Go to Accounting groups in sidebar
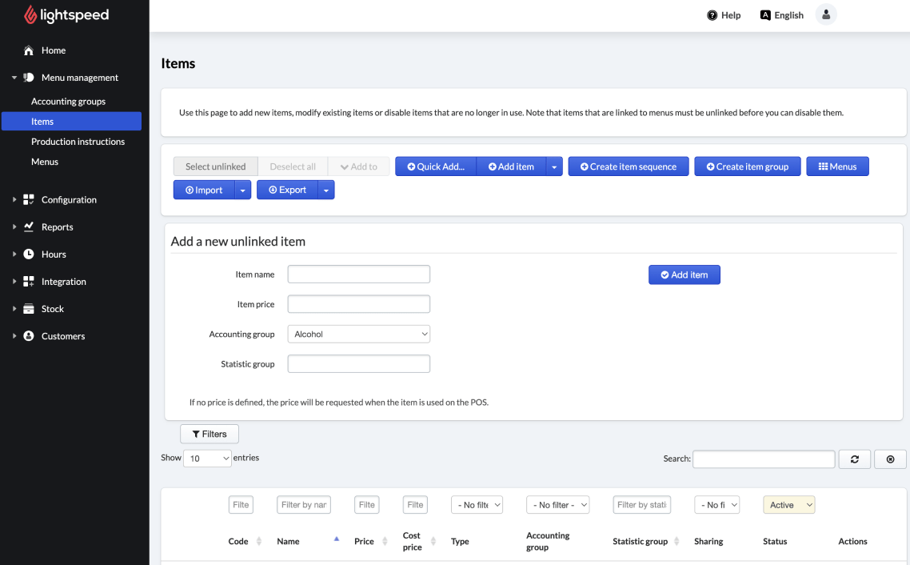This screenshot has width=910, height=565. (x=68, y=102)
